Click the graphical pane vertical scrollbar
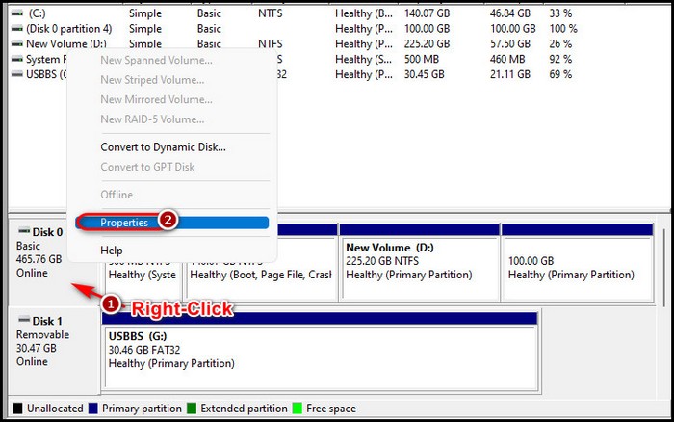The width and height of the screenshot is (674, 422). tap(664, 267)
